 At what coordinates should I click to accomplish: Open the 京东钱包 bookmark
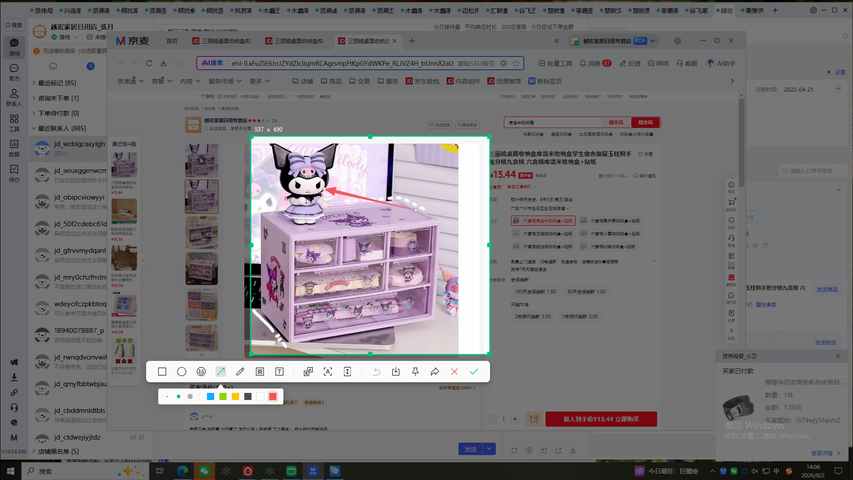(x=422, y=81)
